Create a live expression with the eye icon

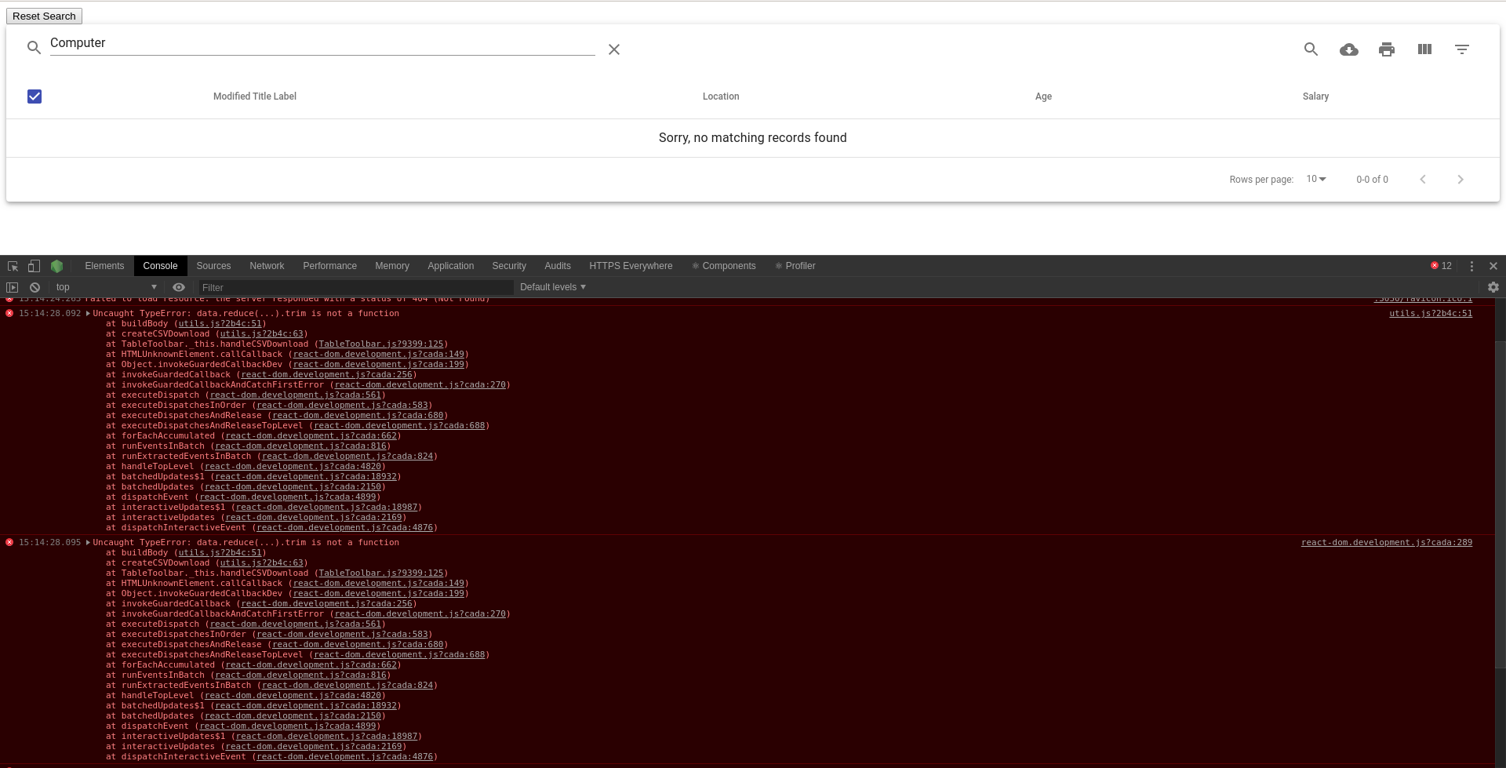click(179, 287)
